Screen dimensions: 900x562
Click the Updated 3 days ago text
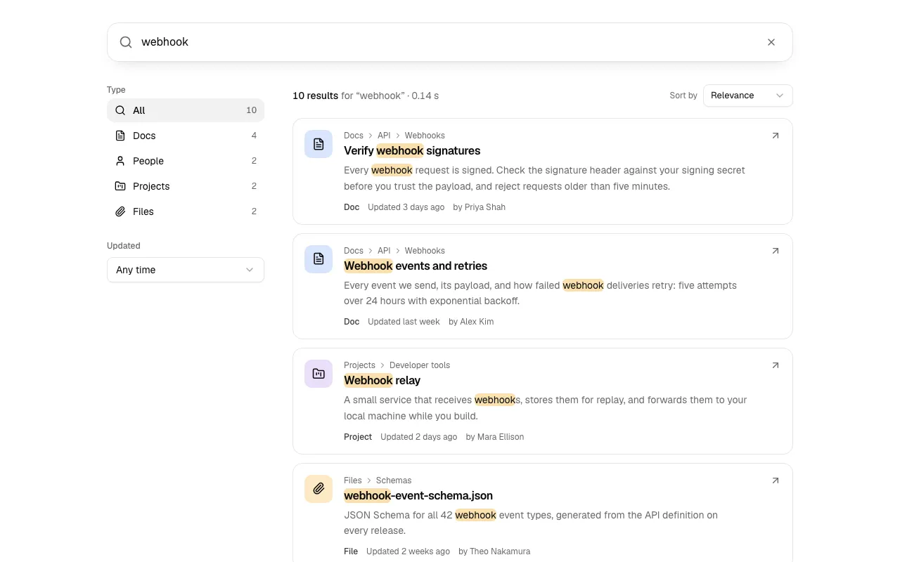click(x=406, y=207)
